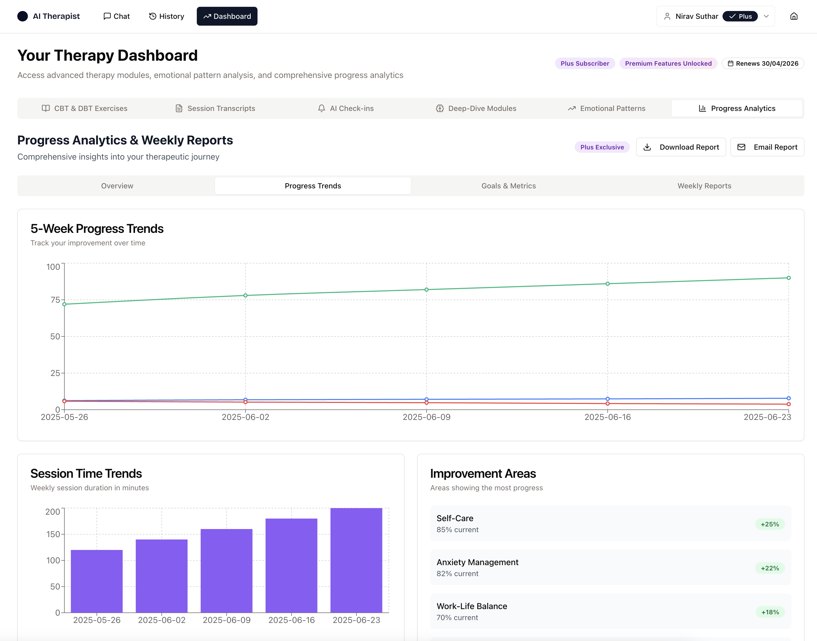
Task: Click the download icon on Download Report
Action: point(647,147)
